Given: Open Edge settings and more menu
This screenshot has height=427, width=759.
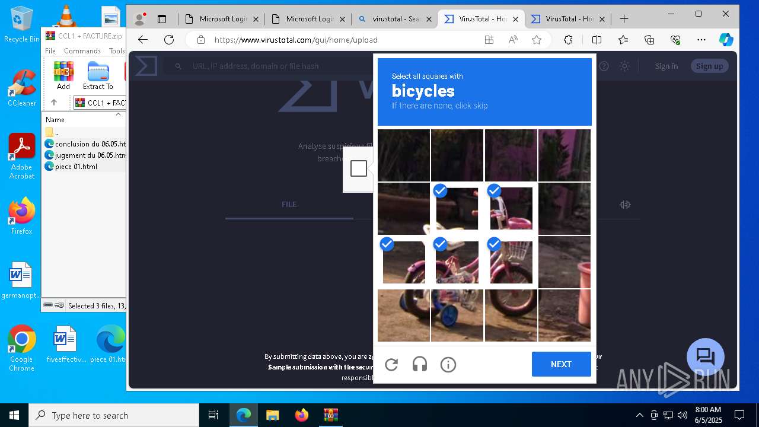Looking at the screenshot, I should click(x=701, y=40).
